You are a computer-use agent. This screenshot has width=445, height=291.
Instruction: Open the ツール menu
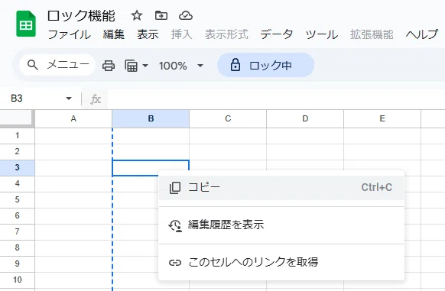pos(322,34)
